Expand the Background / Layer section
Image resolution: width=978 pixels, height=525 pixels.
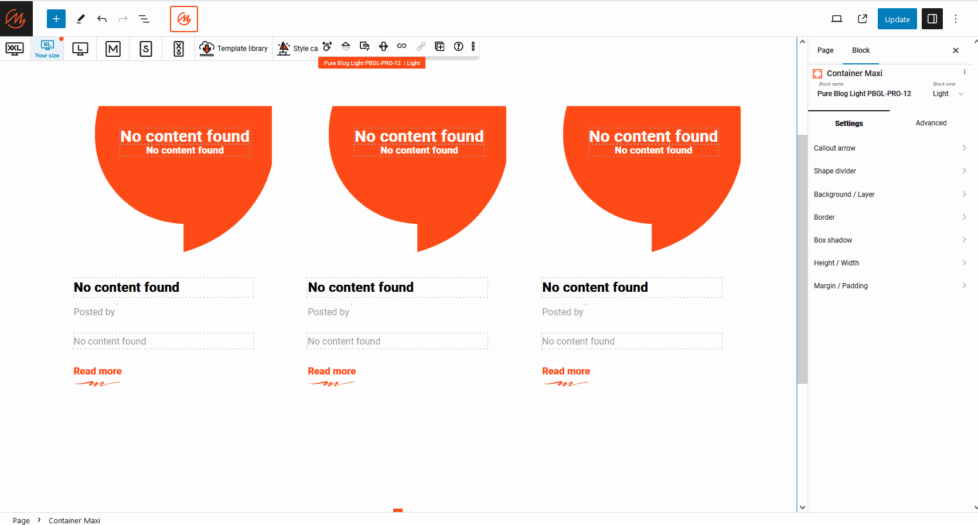(890, 195)
